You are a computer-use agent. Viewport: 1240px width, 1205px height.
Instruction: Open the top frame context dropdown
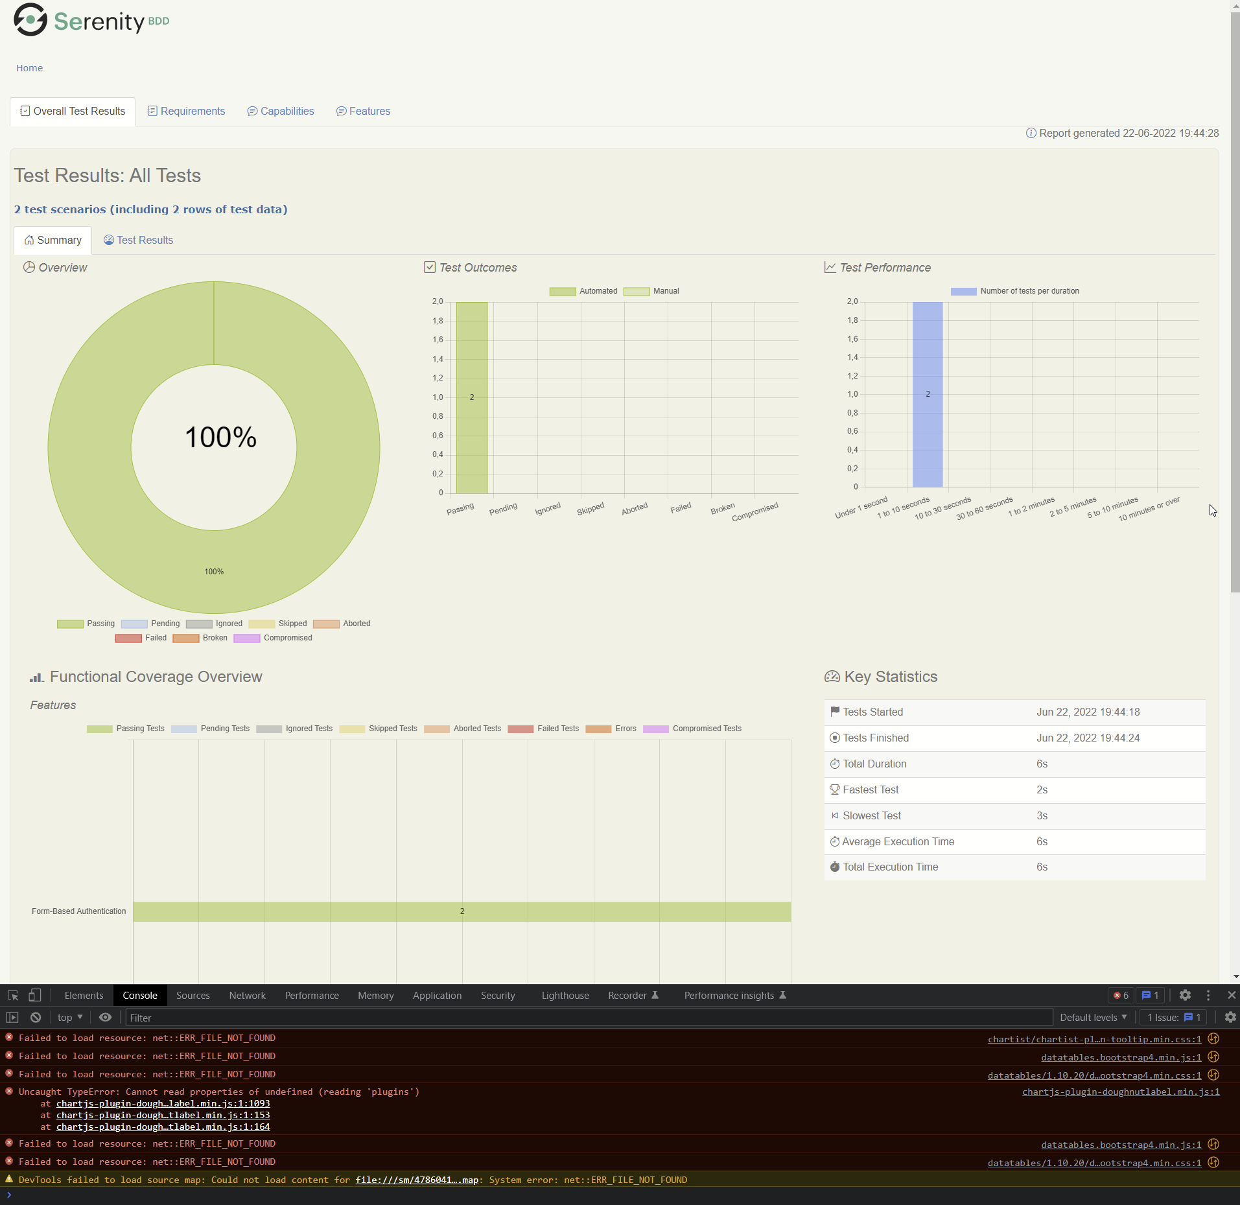point(68,1018)
